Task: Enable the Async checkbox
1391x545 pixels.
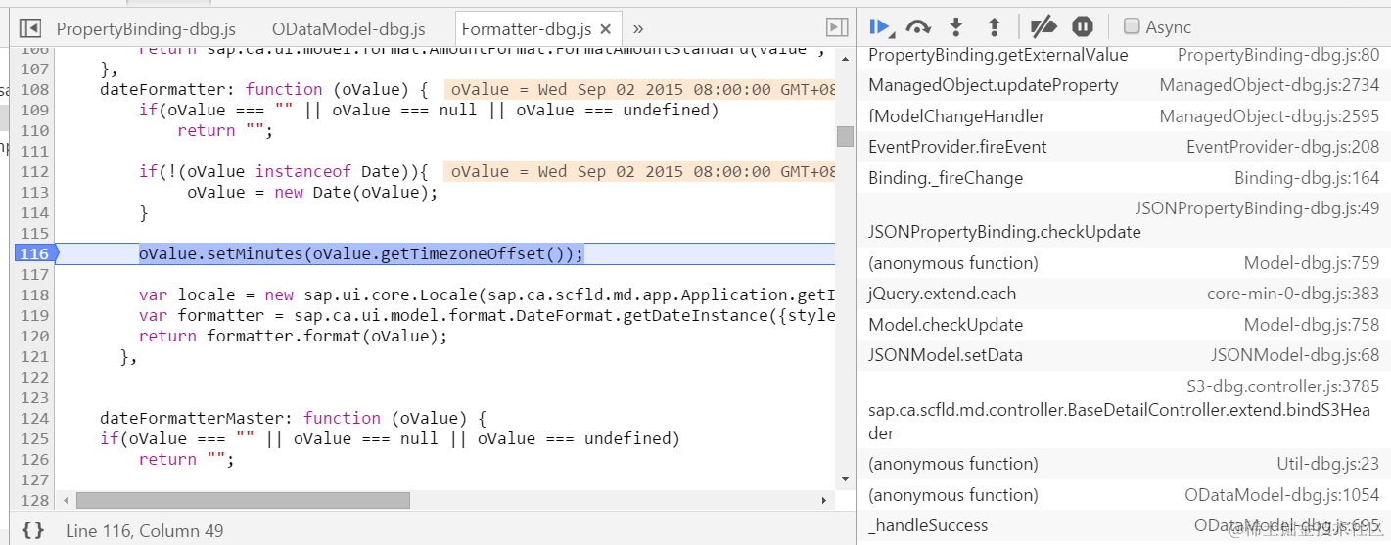Action: pos(1132,26)
